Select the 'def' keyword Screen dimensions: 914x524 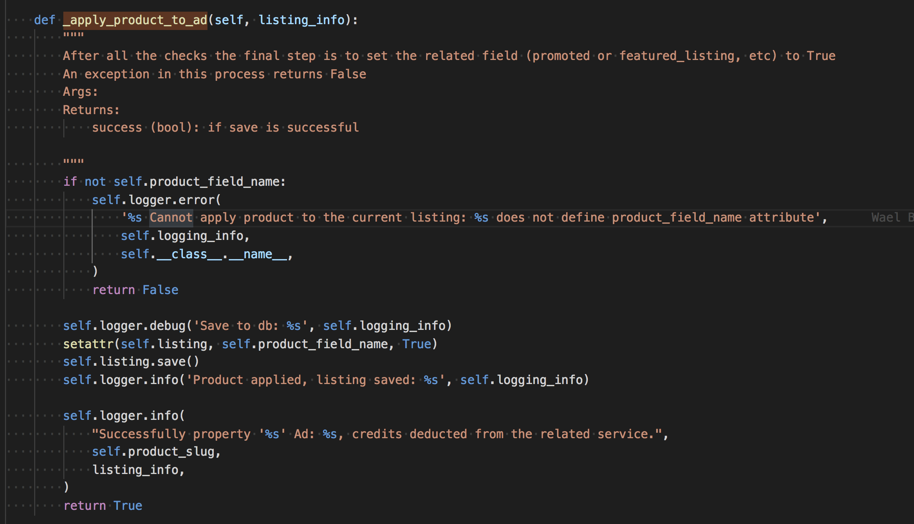click(45, 20)
